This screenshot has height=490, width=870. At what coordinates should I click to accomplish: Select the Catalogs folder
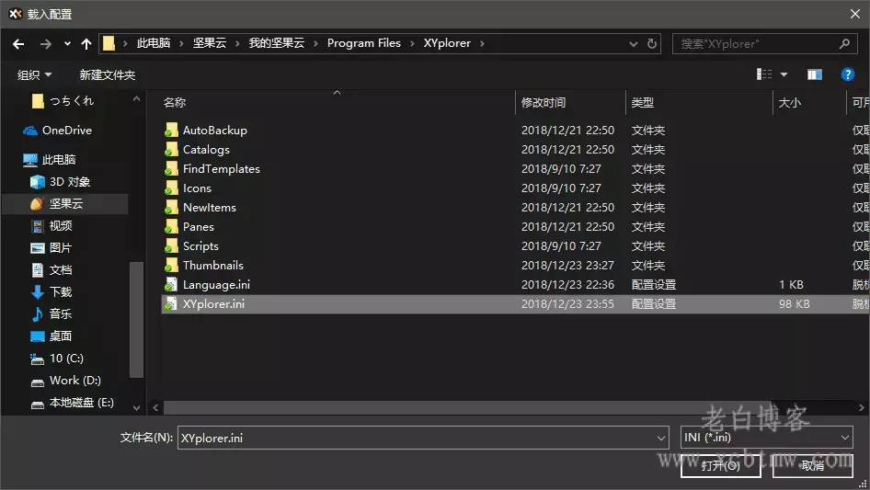point(206,150)
